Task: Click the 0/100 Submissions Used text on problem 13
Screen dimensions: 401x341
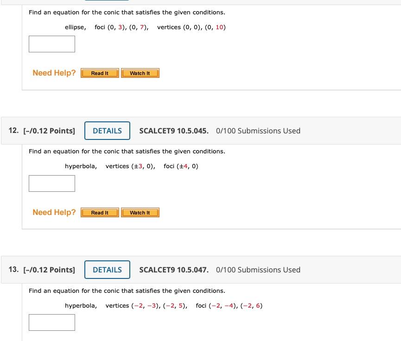Action: click(258, 270)
